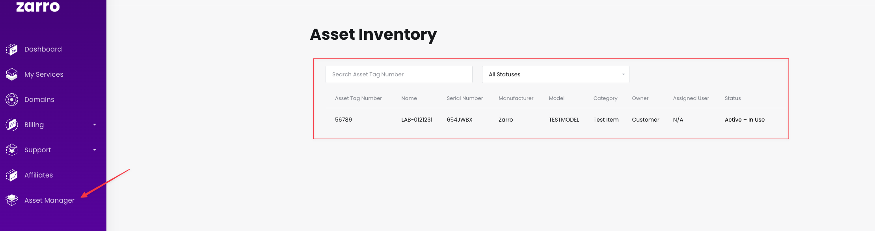The image size is (875, 231).
Task: Click the Manufacturer column header
Action: 516,98
